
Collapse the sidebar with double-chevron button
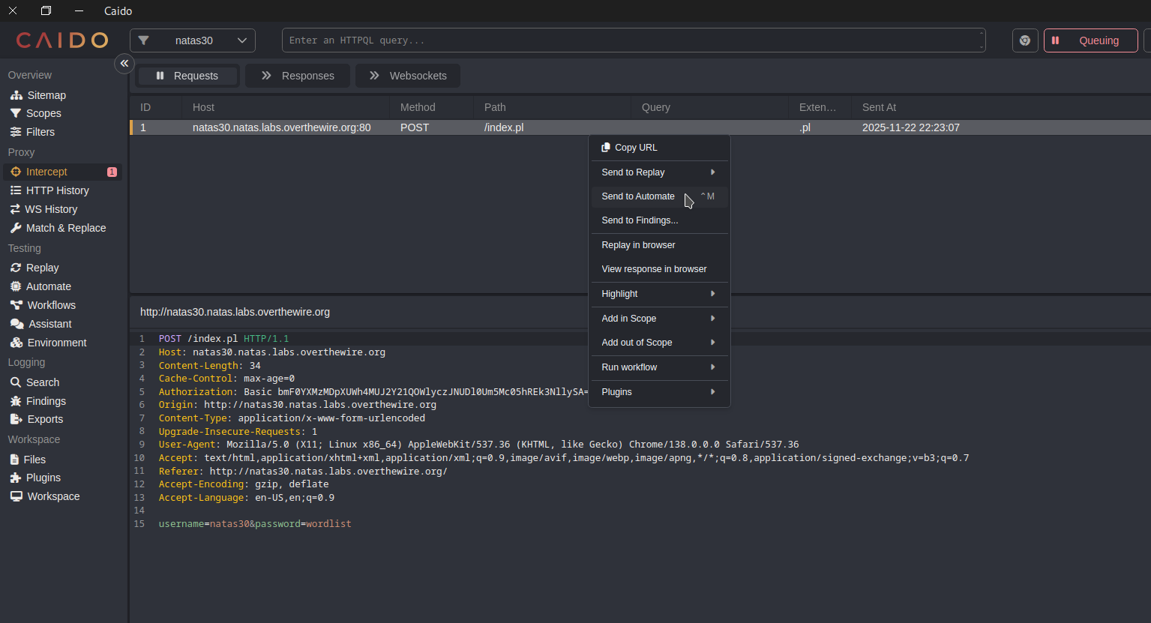124,64
